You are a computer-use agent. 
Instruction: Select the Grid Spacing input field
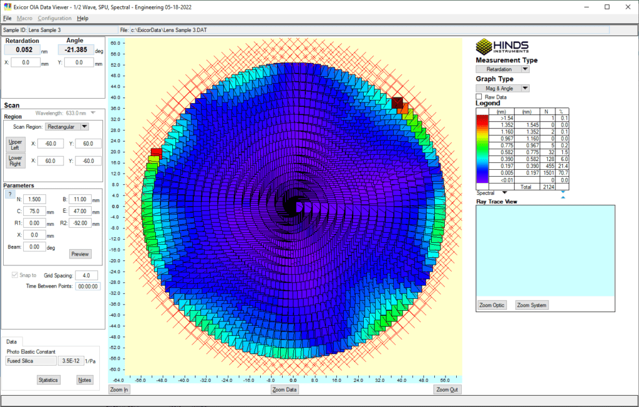86,275
